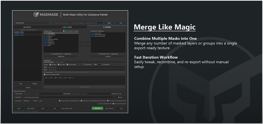This screenshot has width=263, height=124.
Task: Toggle Export All Available UDIMs checkbox
Action: (44, 74)
